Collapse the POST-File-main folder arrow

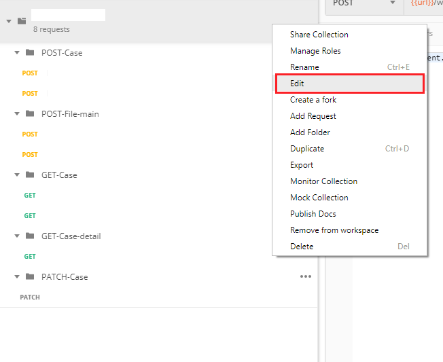pyautogui.click(x=17, y=114)
